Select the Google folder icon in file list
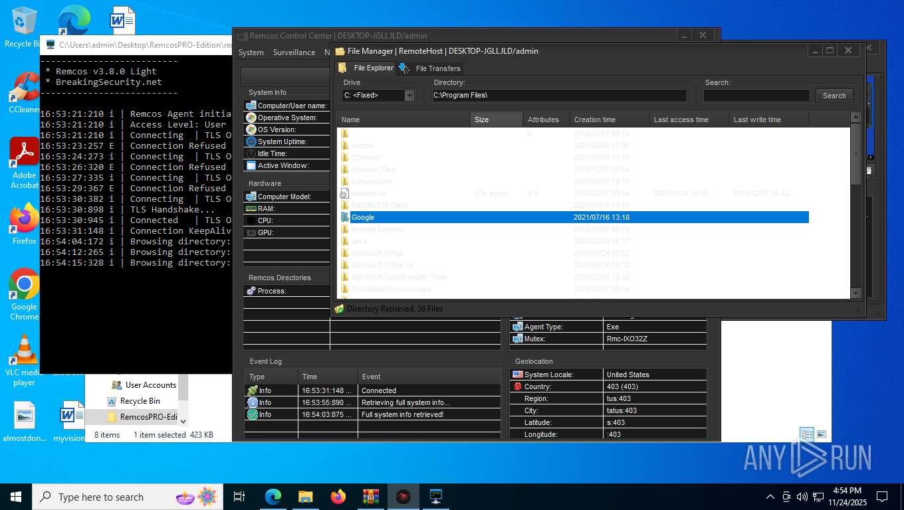The height and width of the screenshot is (510, 904). [344, 217]
